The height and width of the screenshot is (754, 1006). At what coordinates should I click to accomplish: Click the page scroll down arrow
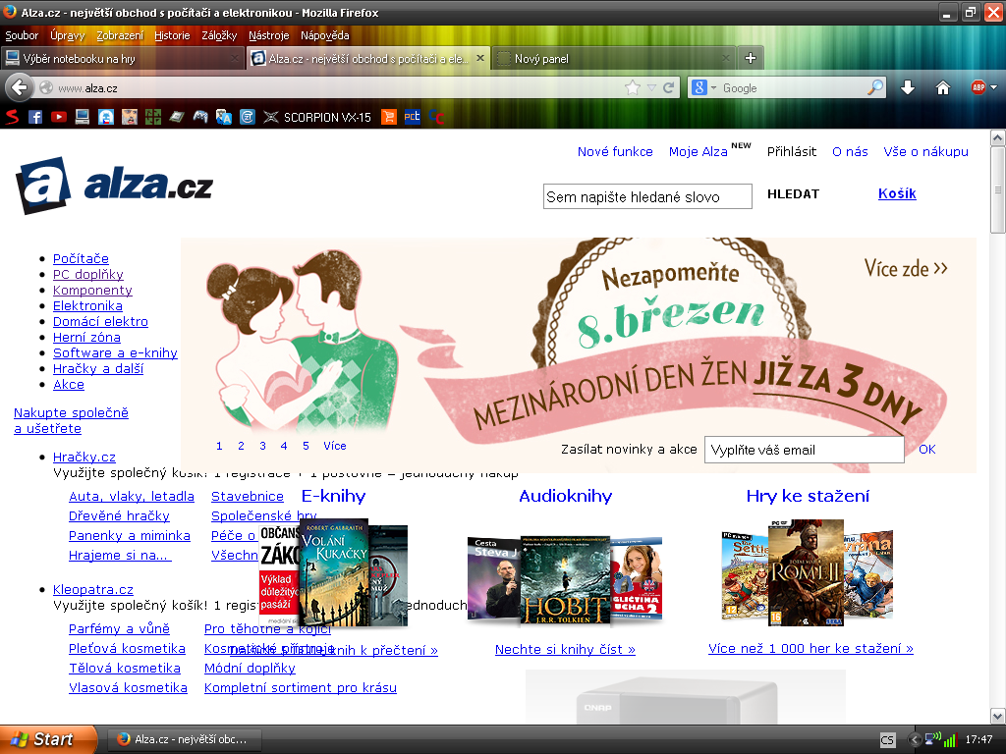[998, 716]
